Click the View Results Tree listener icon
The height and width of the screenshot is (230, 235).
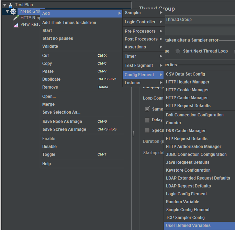pos(16,24)
